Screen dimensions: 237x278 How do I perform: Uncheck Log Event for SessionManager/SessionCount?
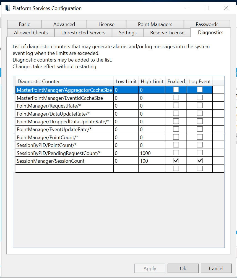coord(200,161)
